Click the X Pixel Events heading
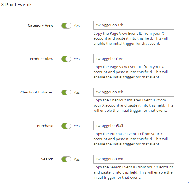The width and height of the screenshot is (189, 183). [17, 5]
